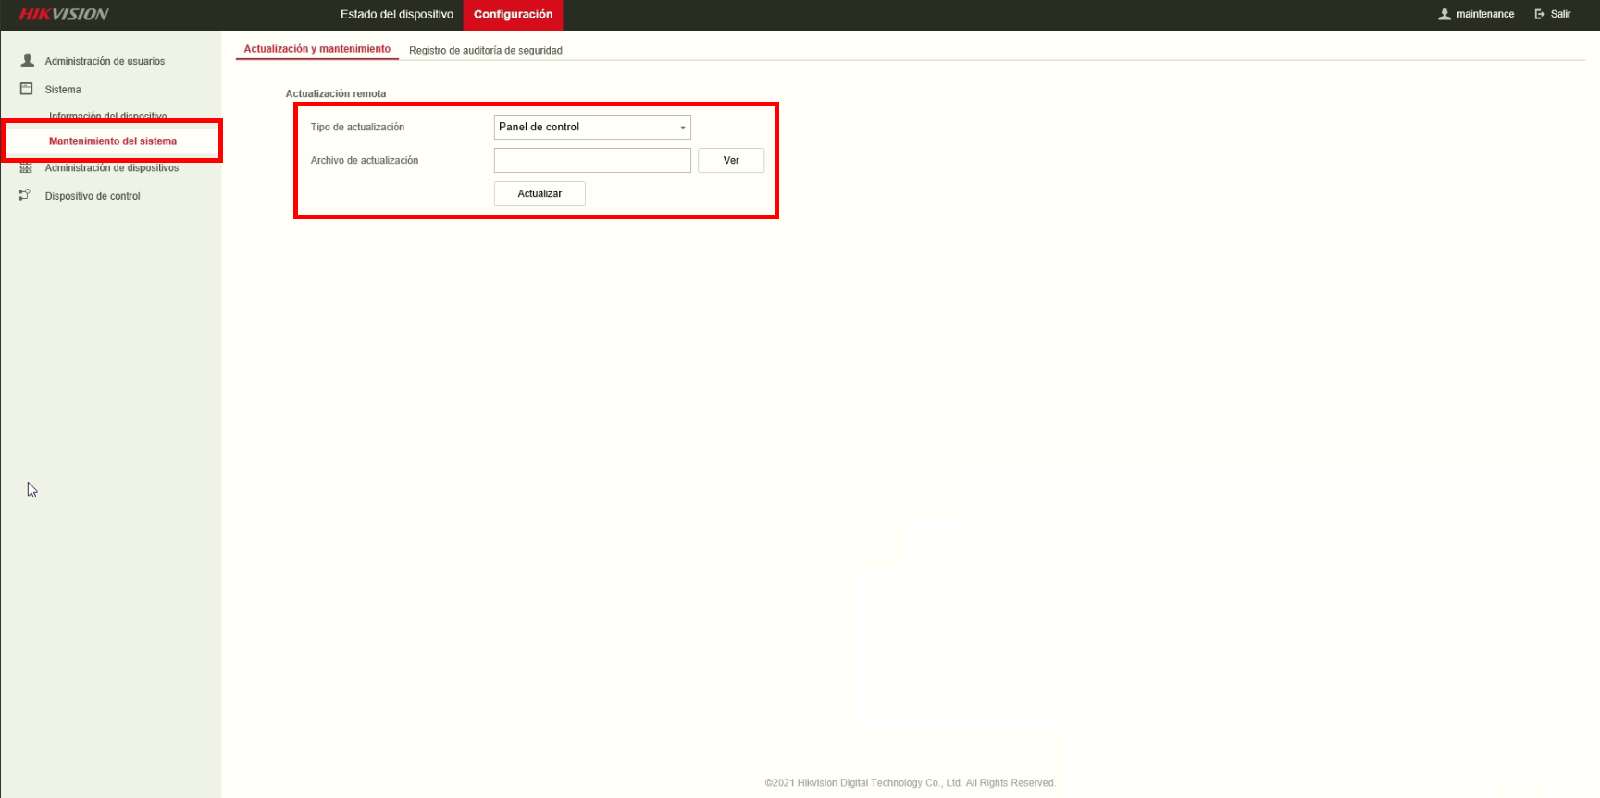Open the Configuración top tab
This screenshot has width=1600, height=798.
coord(514,15)
